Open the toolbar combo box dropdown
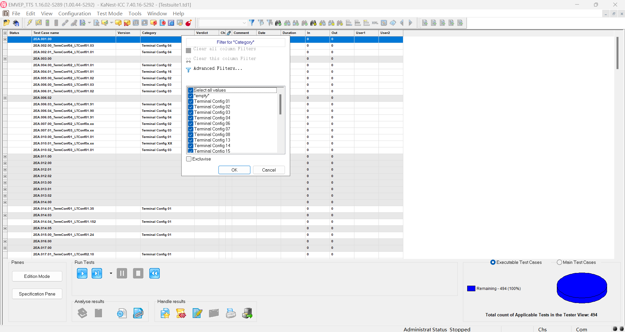Image resolution: width=625 pixels, height=332 pixels. [x=244, y=23]
